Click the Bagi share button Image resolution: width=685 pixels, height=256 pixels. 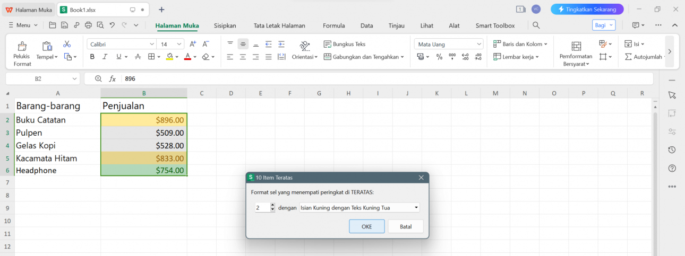(604, 25)
